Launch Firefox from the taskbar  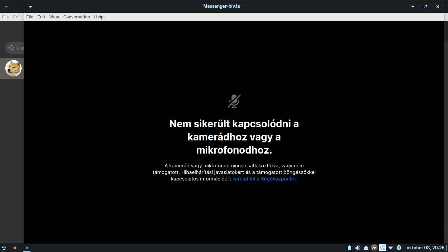14,248
